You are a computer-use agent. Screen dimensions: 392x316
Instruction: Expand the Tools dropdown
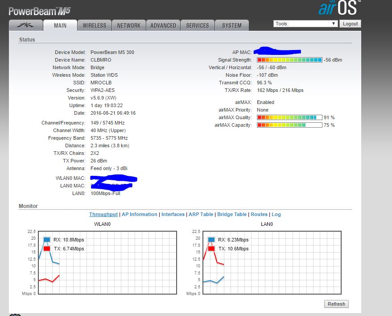pyautogui.click(x=305, y=24)
